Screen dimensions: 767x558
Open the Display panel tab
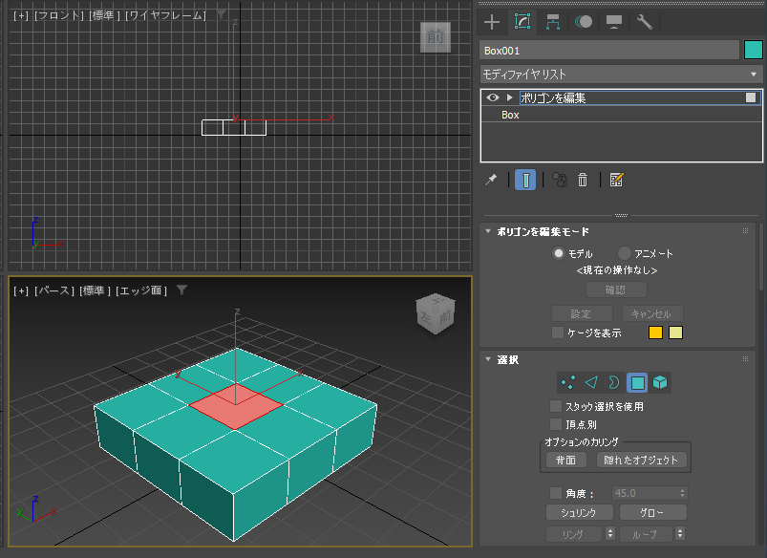click(614, 22)
